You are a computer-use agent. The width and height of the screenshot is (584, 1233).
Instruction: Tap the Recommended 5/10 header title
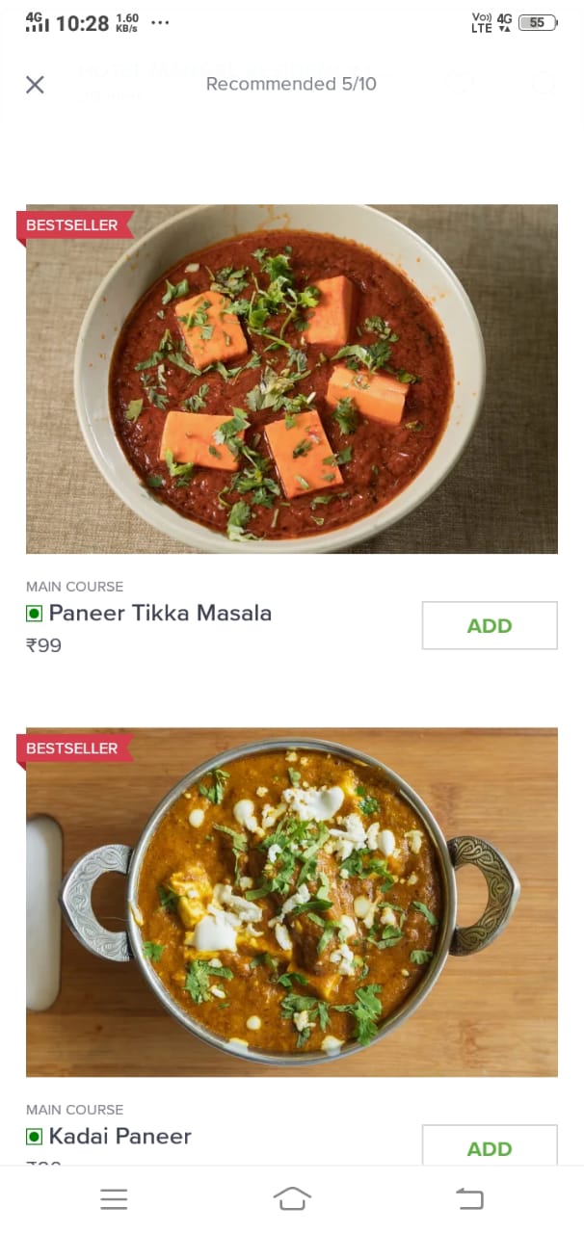[291, 85]
